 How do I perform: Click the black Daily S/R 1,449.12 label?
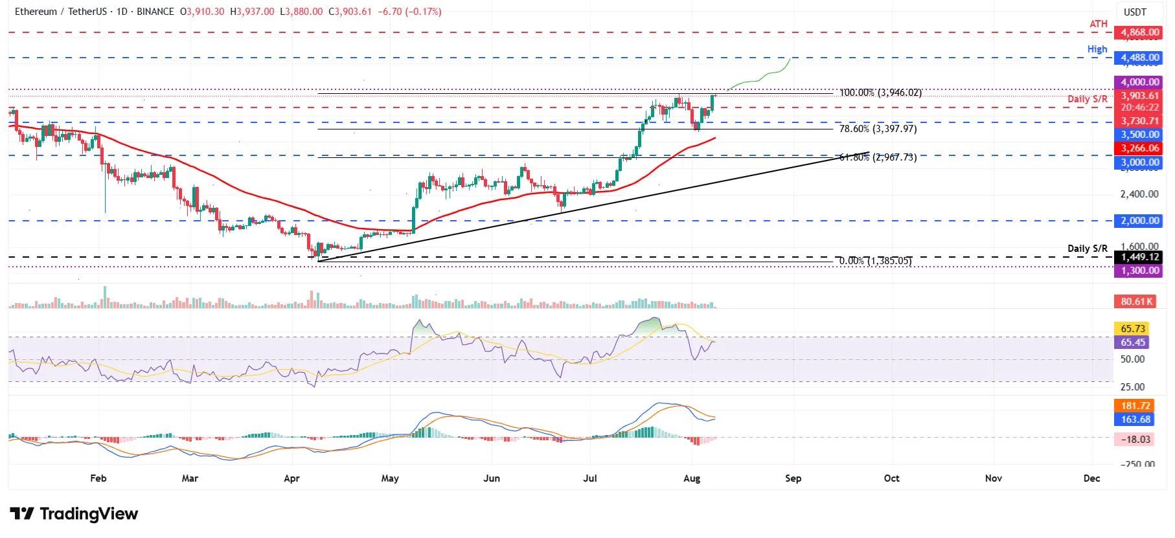pyautogui.click(x=1139, y=257)
